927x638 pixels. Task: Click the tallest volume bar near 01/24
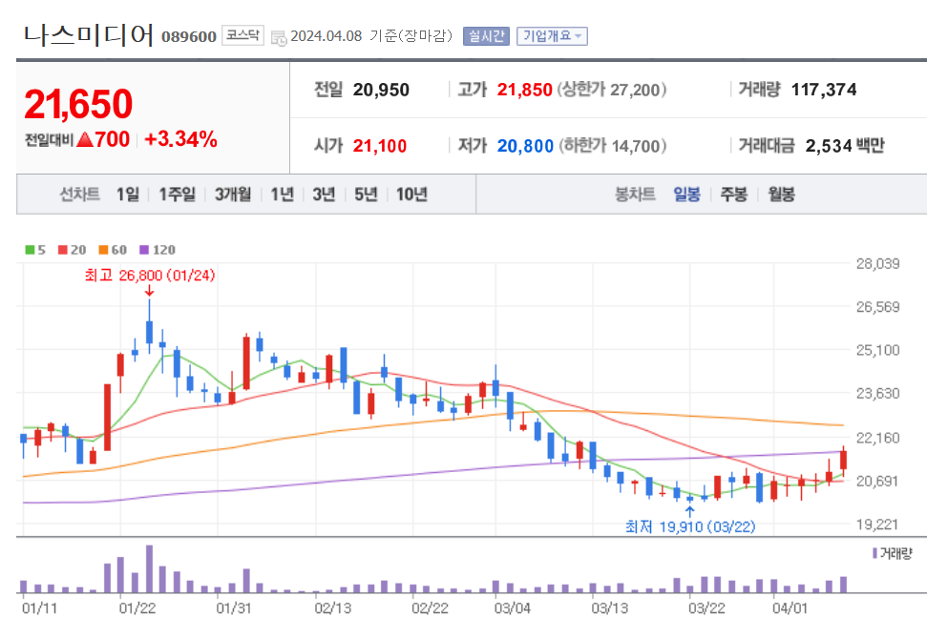click(150, 569)
